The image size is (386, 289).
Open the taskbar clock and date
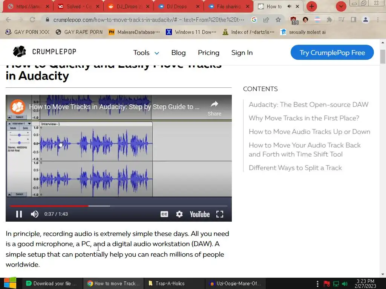click(365, 283)
